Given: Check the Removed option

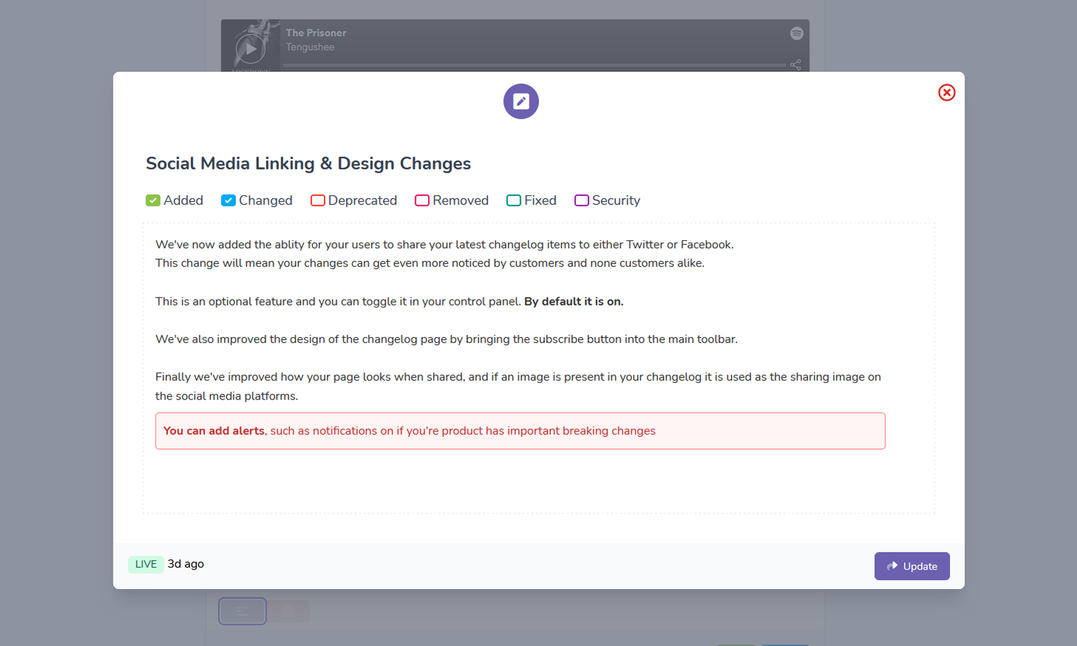Looking at the screenshot, I should tap(421, 200).
